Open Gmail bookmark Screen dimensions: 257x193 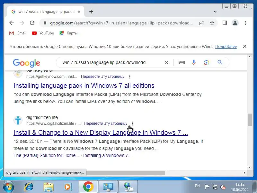point(18,33)
